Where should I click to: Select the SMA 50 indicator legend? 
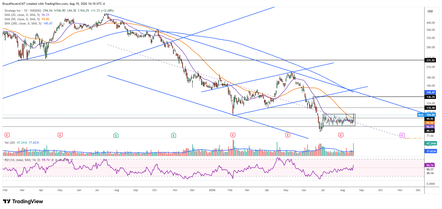27,19
